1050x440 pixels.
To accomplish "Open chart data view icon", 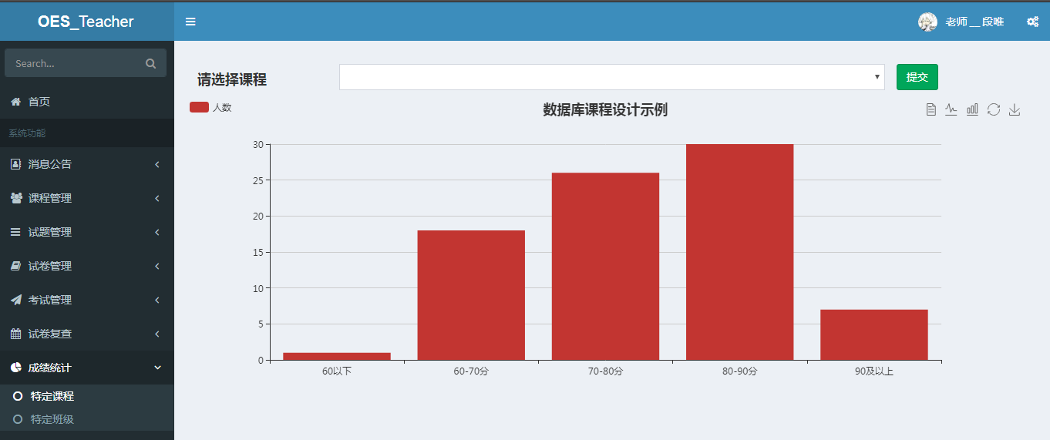I will [x=931, y=109].
